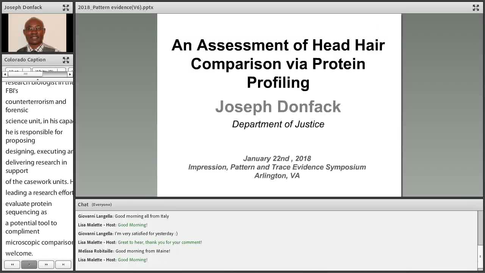Click the Chat pod title label

(83, 204)
